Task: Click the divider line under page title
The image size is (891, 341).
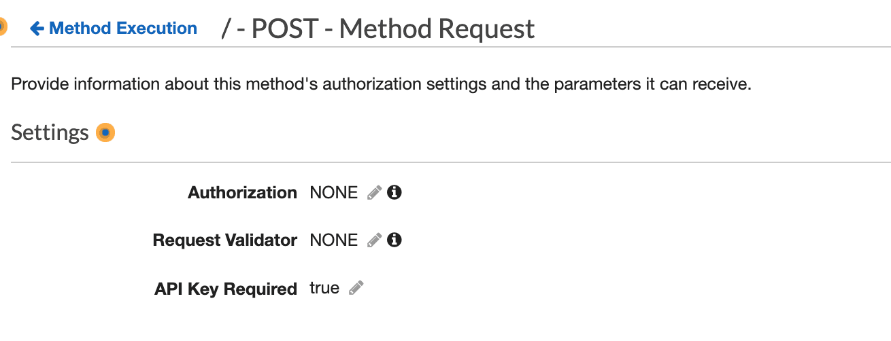Action: tap(451, 47)
